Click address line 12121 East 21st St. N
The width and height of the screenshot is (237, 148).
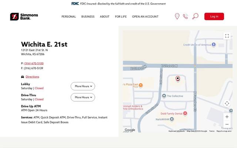tap(34, 50)
